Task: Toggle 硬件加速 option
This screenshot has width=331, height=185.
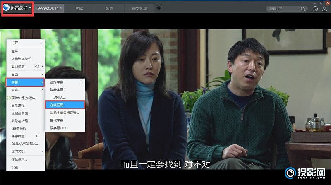Action: [x=26, y=98]
